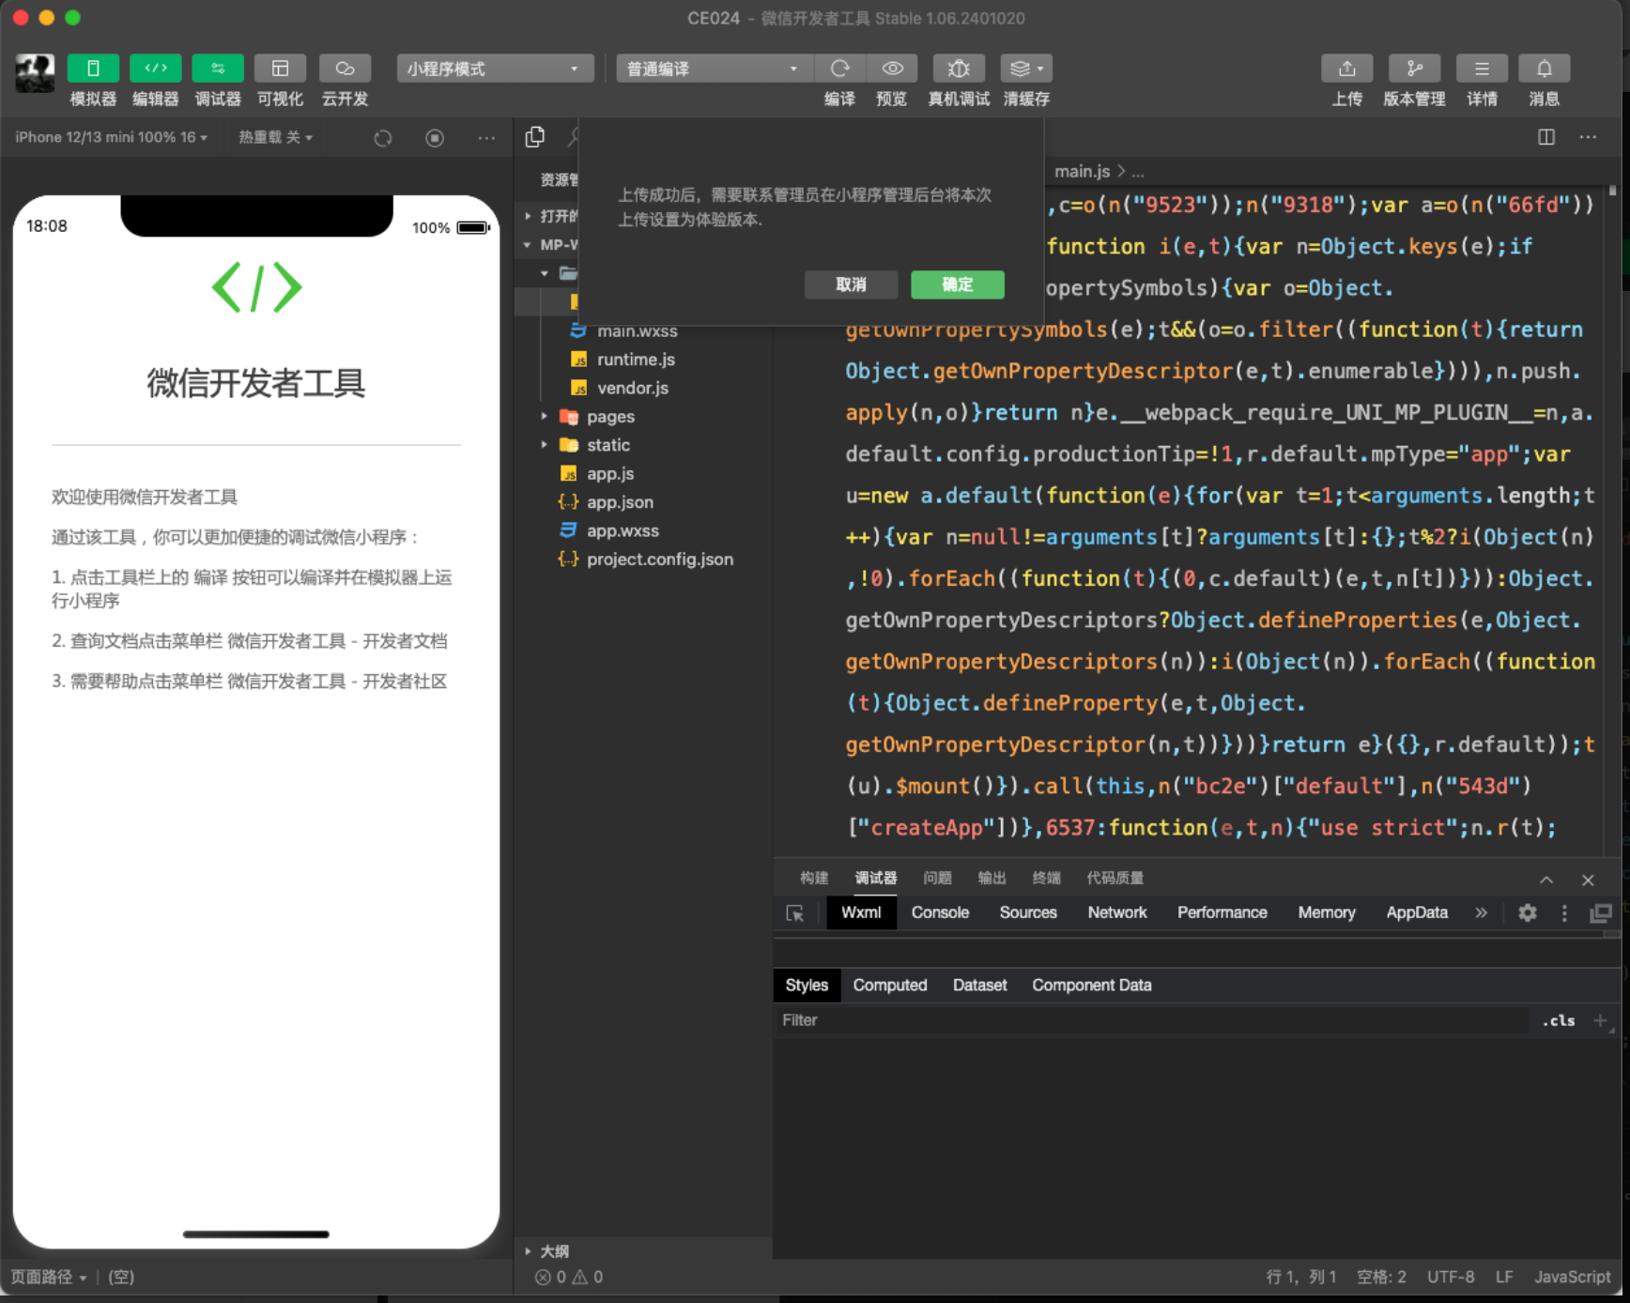This screenshot has height=1303, width=1630.
Task: Switch to the code quality (代码质量) tab
Action: point(1115,879)
